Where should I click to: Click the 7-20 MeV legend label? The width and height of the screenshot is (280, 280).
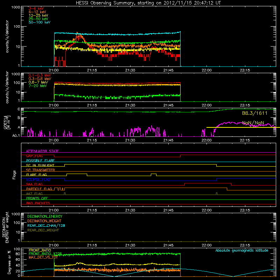click(38, 86)
